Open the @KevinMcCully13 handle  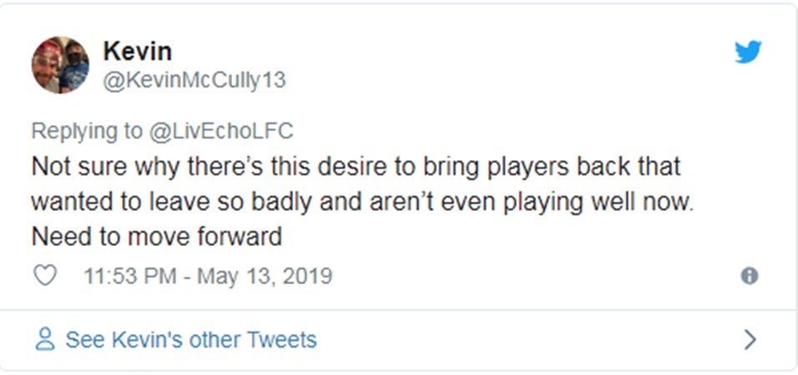(x=194, y=80)
